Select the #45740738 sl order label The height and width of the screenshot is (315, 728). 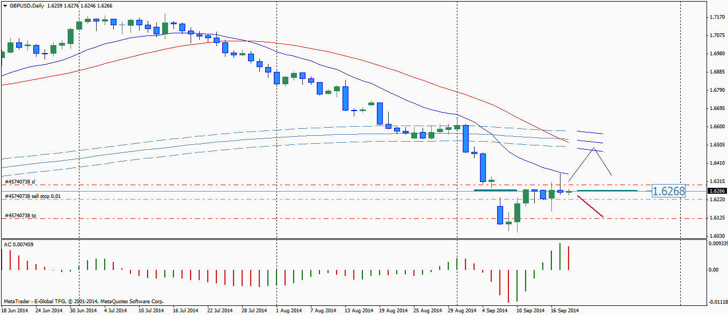(x=20, y=182)
